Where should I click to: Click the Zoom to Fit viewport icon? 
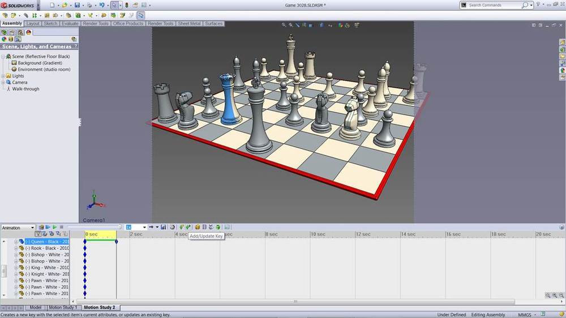(284, 25)
